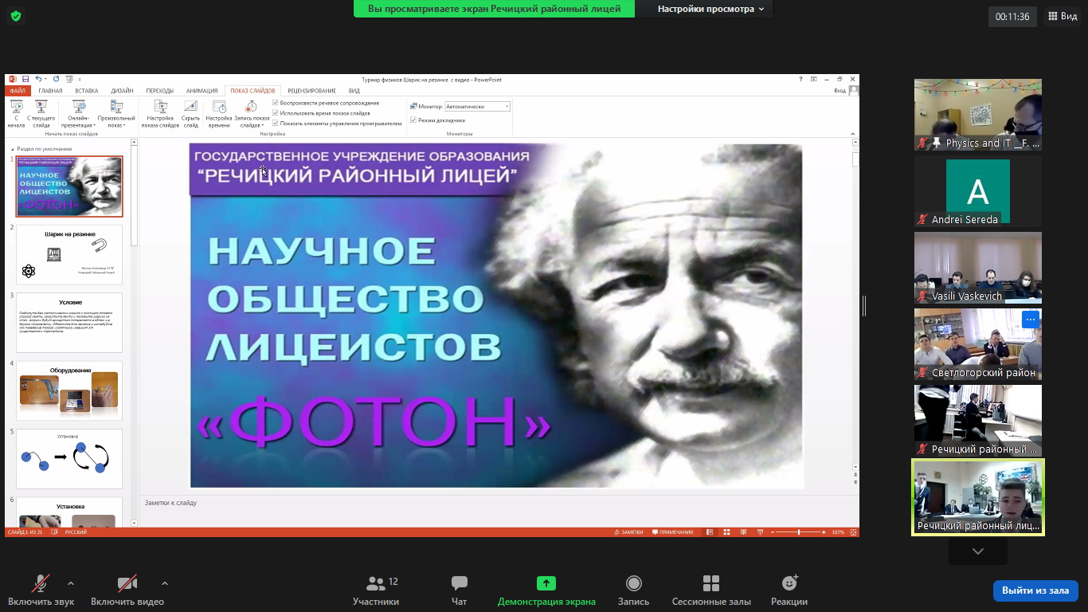This screenshot has height=612, width=1088.
Task: Open Сессионные залы breakout rooms
Action: pos(711,590)
